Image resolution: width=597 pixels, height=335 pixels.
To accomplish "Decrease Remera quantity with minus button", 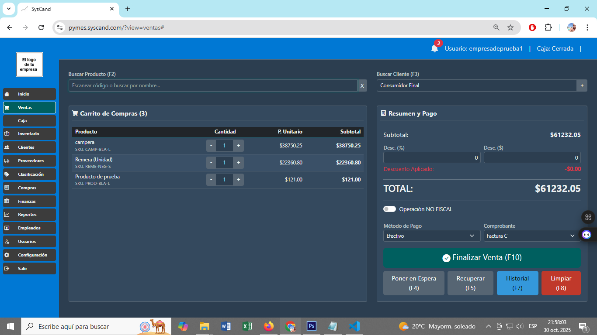I will [x=211, y=163].
